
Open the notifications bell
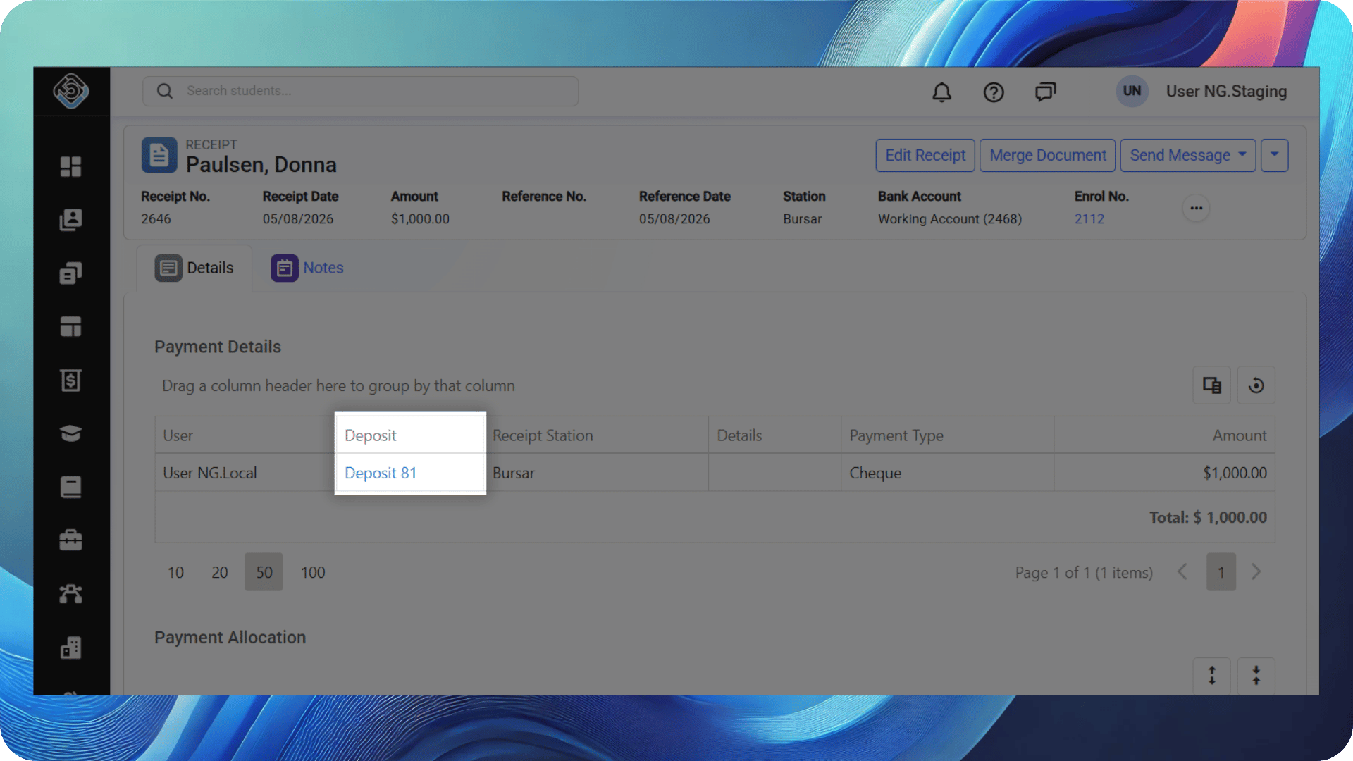942,92
